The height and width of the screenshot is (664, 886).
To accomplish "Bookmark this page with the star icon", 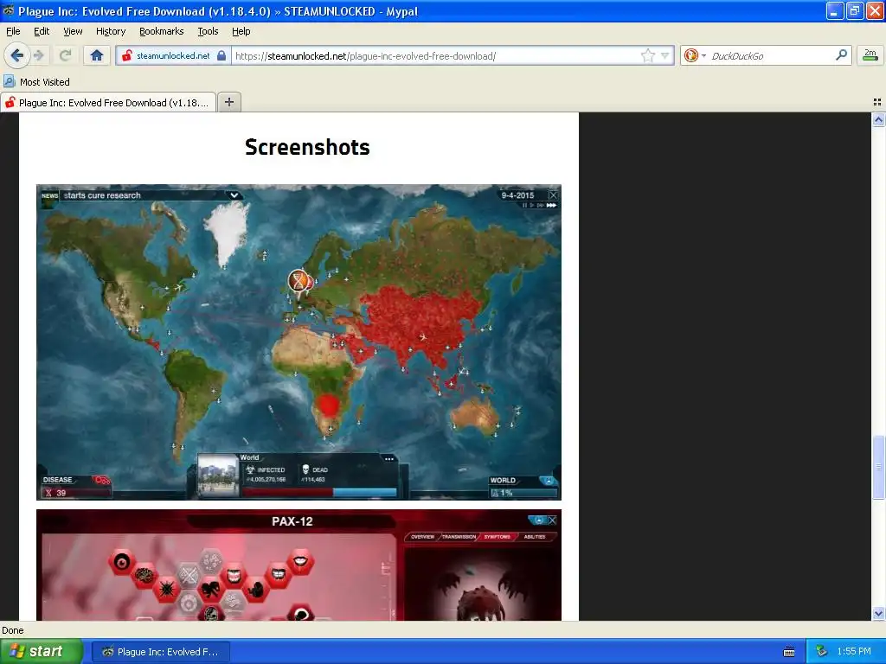I will tap(647, 55).
